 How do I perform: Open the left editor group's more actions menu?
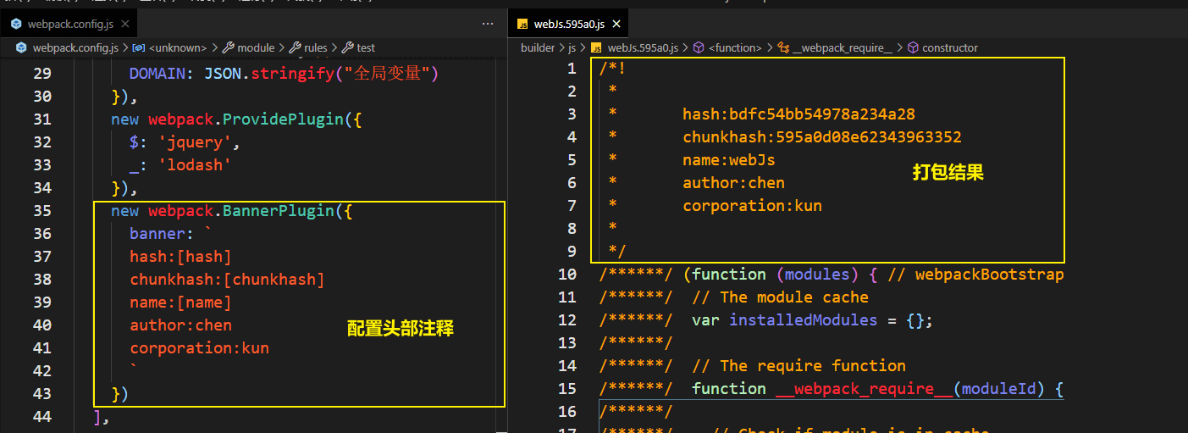(487, 24)
